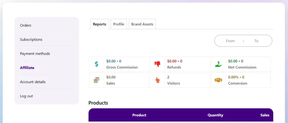Set the To date field
Image resolution: width=288 pixels, height=123 pixels.
[256, 41]
